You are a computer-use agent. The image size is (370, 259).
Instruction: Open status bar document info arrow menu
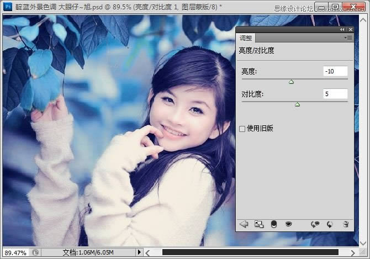click(x=139, y=252)
